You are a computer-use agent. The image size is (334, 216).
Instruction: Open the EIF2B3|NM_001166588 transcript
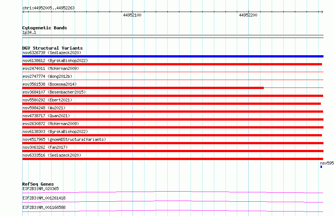(x=44, y=207)
